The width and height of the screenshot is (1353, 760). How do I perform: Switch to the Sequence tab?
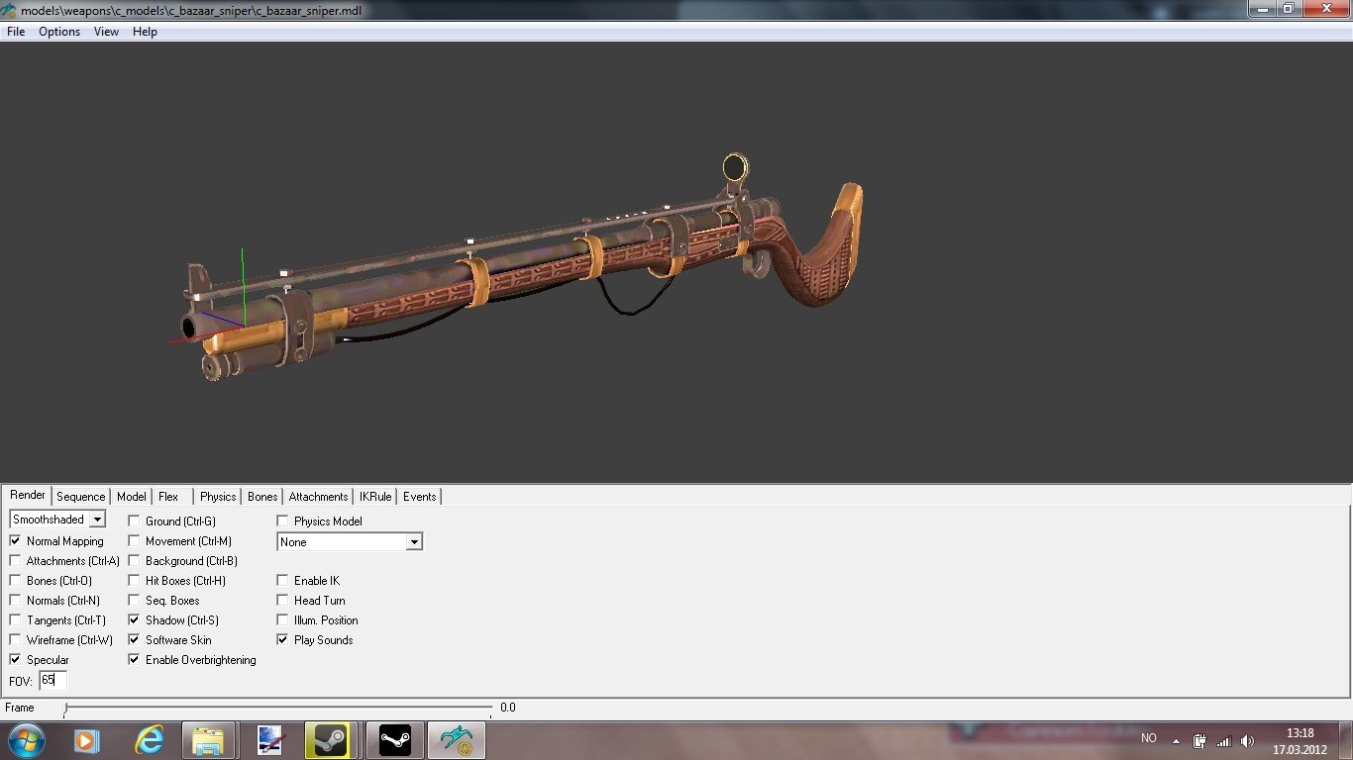pyautogui.click(x=80, y=497)
